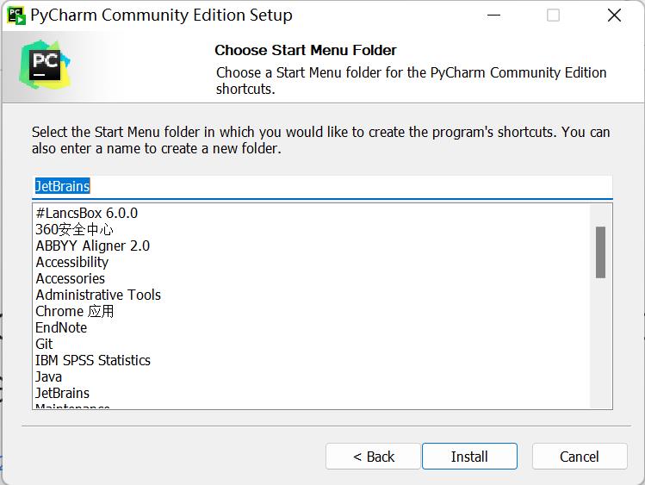645x485 pixels.
Task: Close the PyCharm setup window
Action: click(x=614, y=16)
